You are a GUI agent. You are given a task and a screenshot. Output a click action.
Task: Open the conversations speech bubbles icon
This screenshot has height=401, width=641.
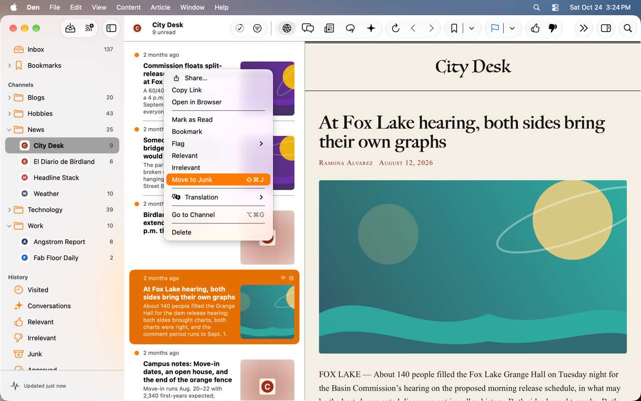308,29
